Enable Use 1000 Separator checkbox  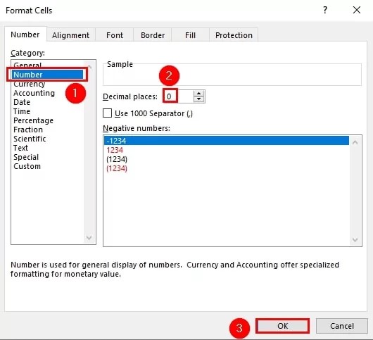click(107, 113)
